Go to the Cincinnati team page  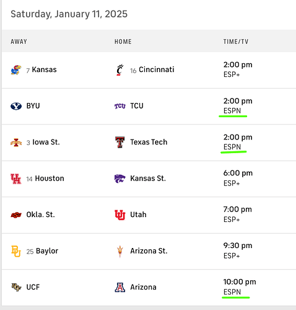[x=157, y=69]
